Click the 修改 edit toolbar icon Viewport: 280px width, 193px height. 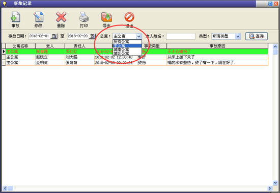click(x=38, y=17)
